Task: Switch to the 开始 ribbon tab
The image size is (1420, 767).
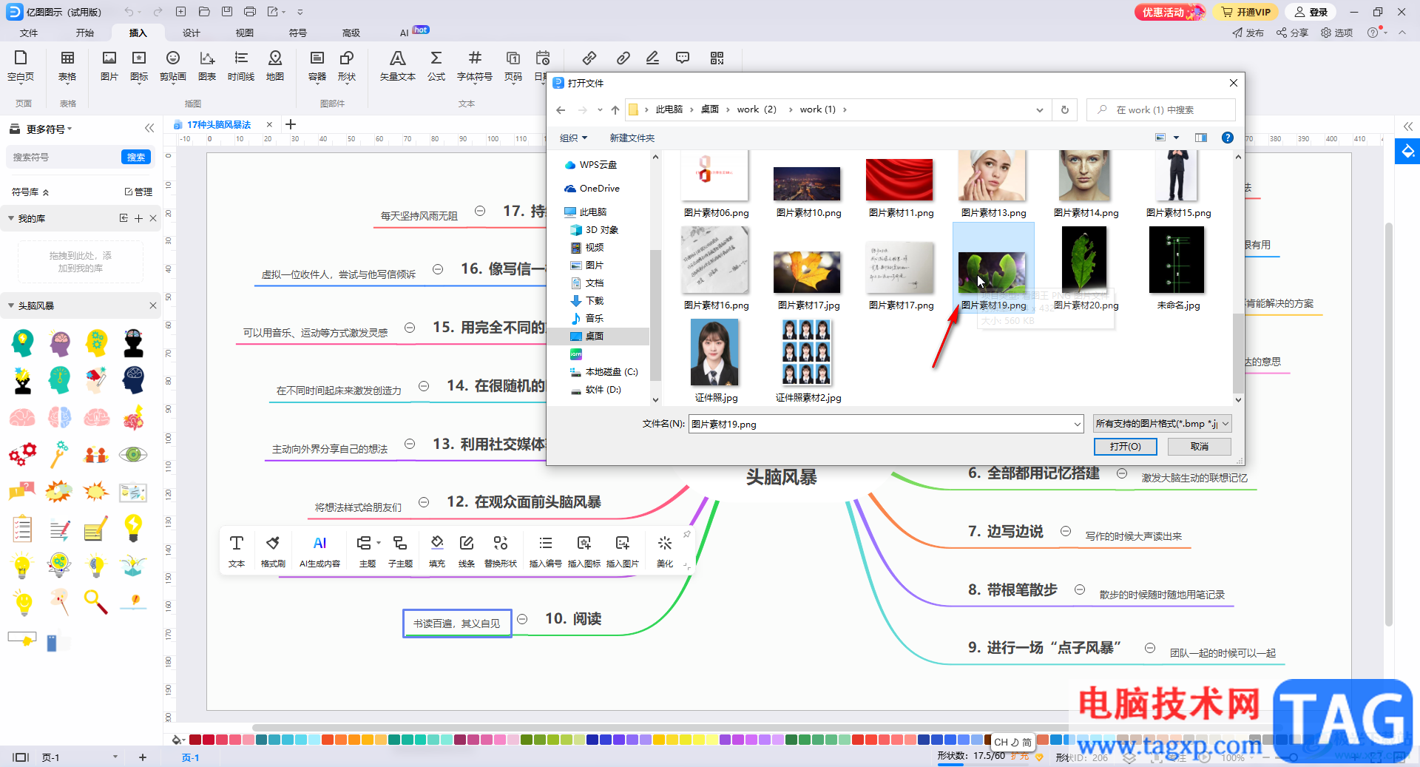Action: [85, 33]
